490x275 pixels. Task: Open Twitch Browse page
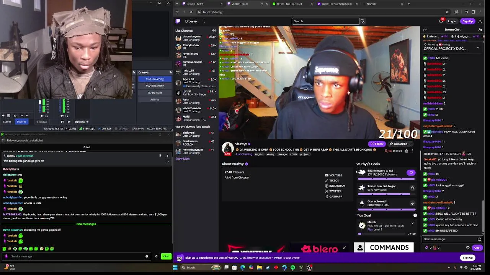191,21
